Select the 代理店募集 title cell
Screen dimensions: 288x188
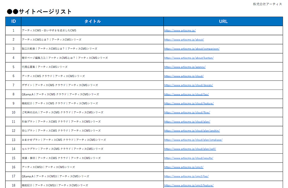[92, 67]
